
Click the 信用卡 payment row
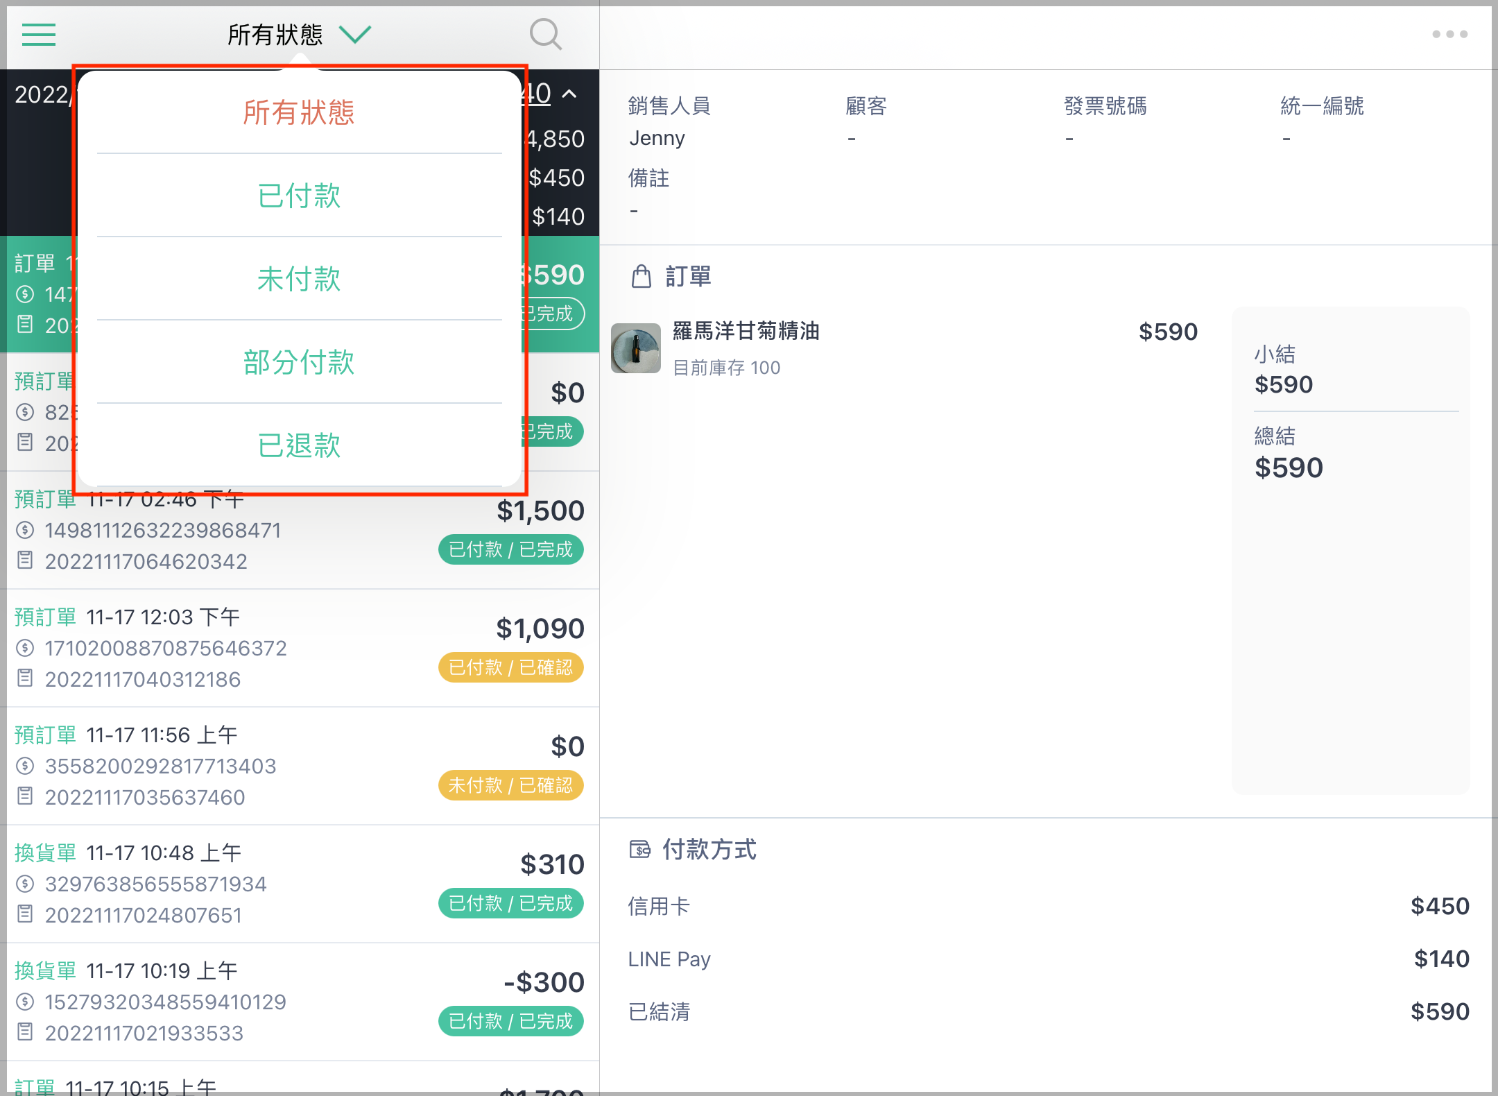coord(1048,906)
